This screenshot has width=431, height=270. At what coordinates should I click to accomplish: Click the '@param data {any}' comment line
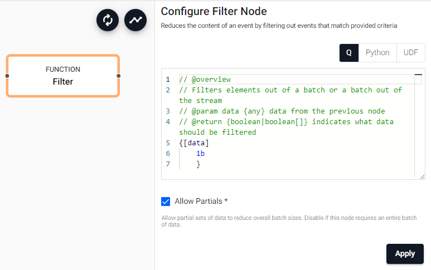(282, 111)
